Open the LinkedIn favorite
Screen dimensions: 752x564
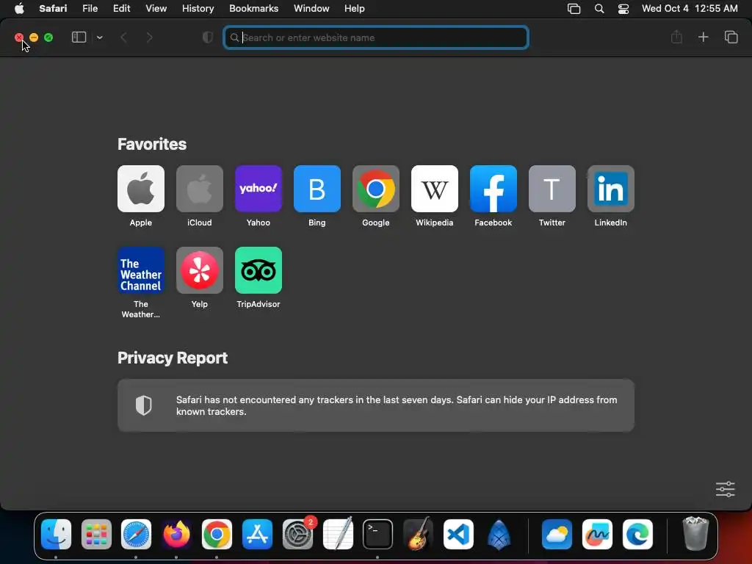(x=610, y=189)
